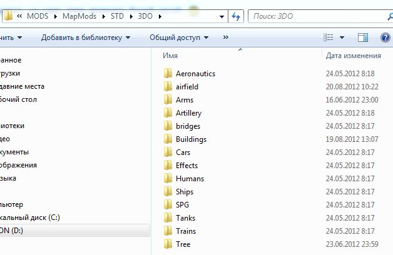393x255 pixels.
Task: Click the date '19.08.2012 13:07' cell
Action: coord(352,139)
